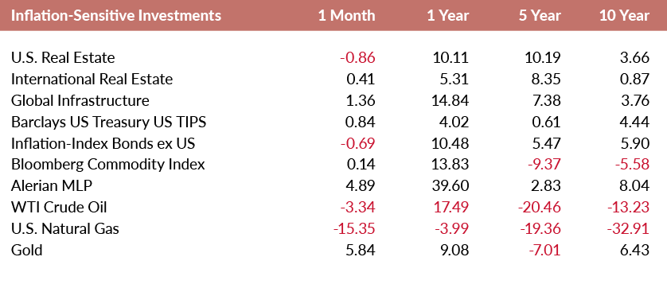Screen dimensions: 667x288
Task: Click Inflation-Index Bonds ex US label
Action: (x=103, y=143)
